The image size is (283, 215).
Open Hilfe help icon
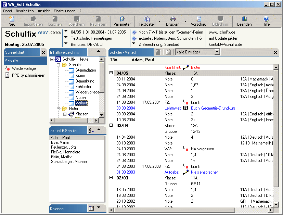pos(266,19)
